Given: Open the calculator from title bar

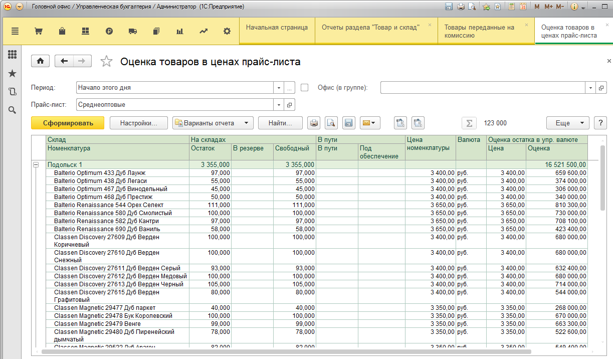Looking at the screenshot, I should point(512,7).
